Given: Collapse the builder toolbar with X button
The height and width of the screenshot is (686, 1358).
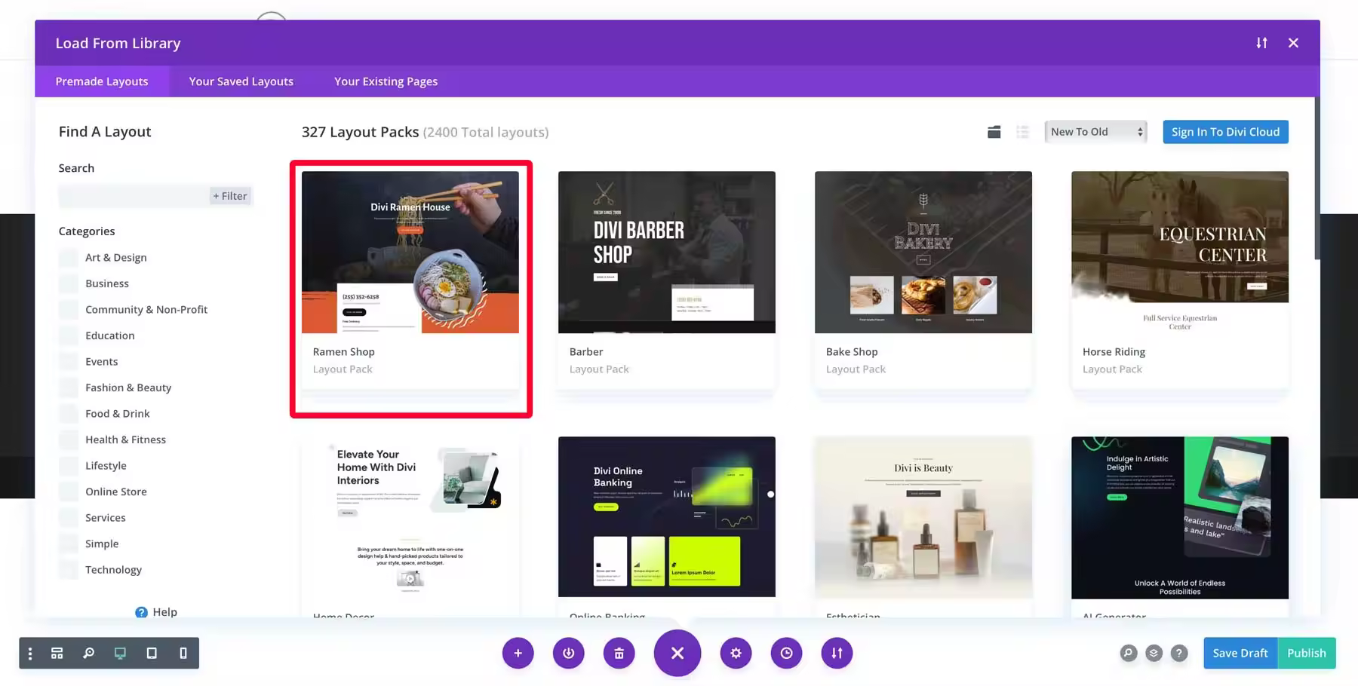Looking at the screenshot, I should 677,654.
